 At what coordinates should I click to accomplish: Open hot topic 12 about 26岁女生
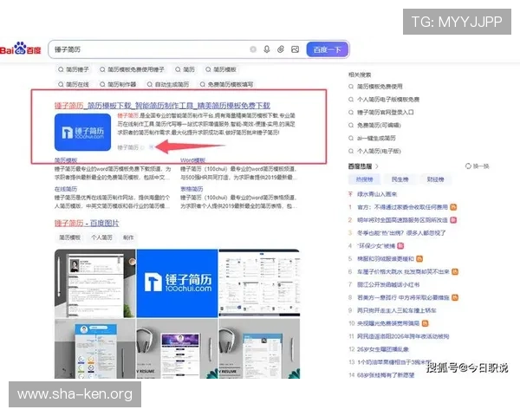point(383,349)
